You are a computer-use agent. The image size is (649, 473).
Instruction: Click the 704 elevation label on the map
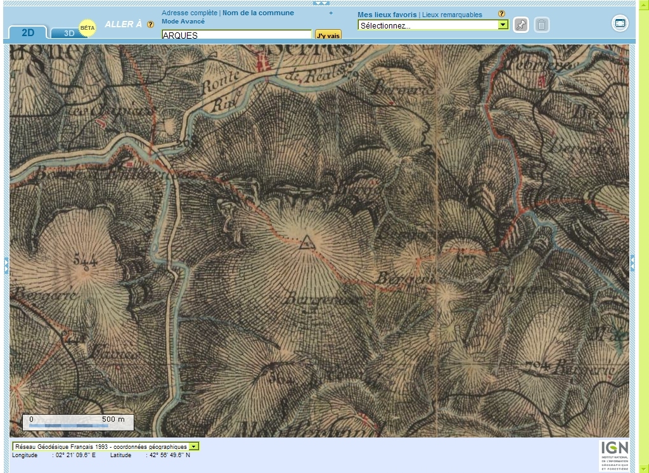point(537,365)
